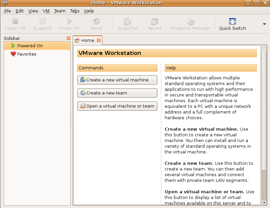The image size is (270, 208).
Task: Open a virtual machine or team
Action: pos(117,106)
